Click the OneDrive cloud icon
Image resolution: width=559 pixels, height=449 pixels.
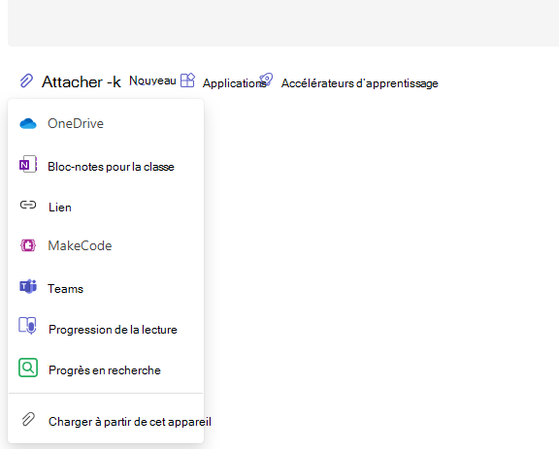pyautogui.click(x=28, y=124)
